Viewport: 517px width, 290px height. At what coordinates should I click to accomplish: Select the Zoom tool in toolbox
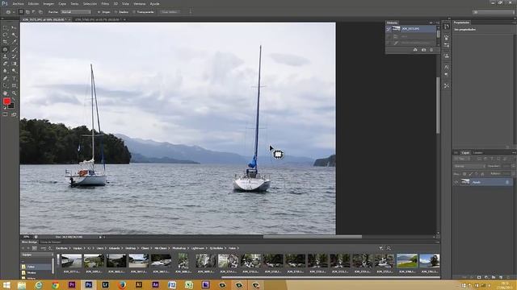click(x=14, y=93)
